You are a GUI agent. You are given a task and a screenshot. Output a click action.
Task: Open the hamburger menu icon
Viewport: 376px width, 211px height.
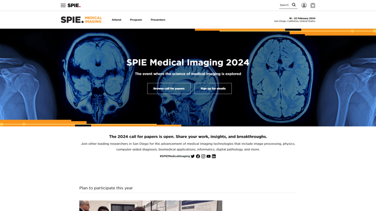63,5
